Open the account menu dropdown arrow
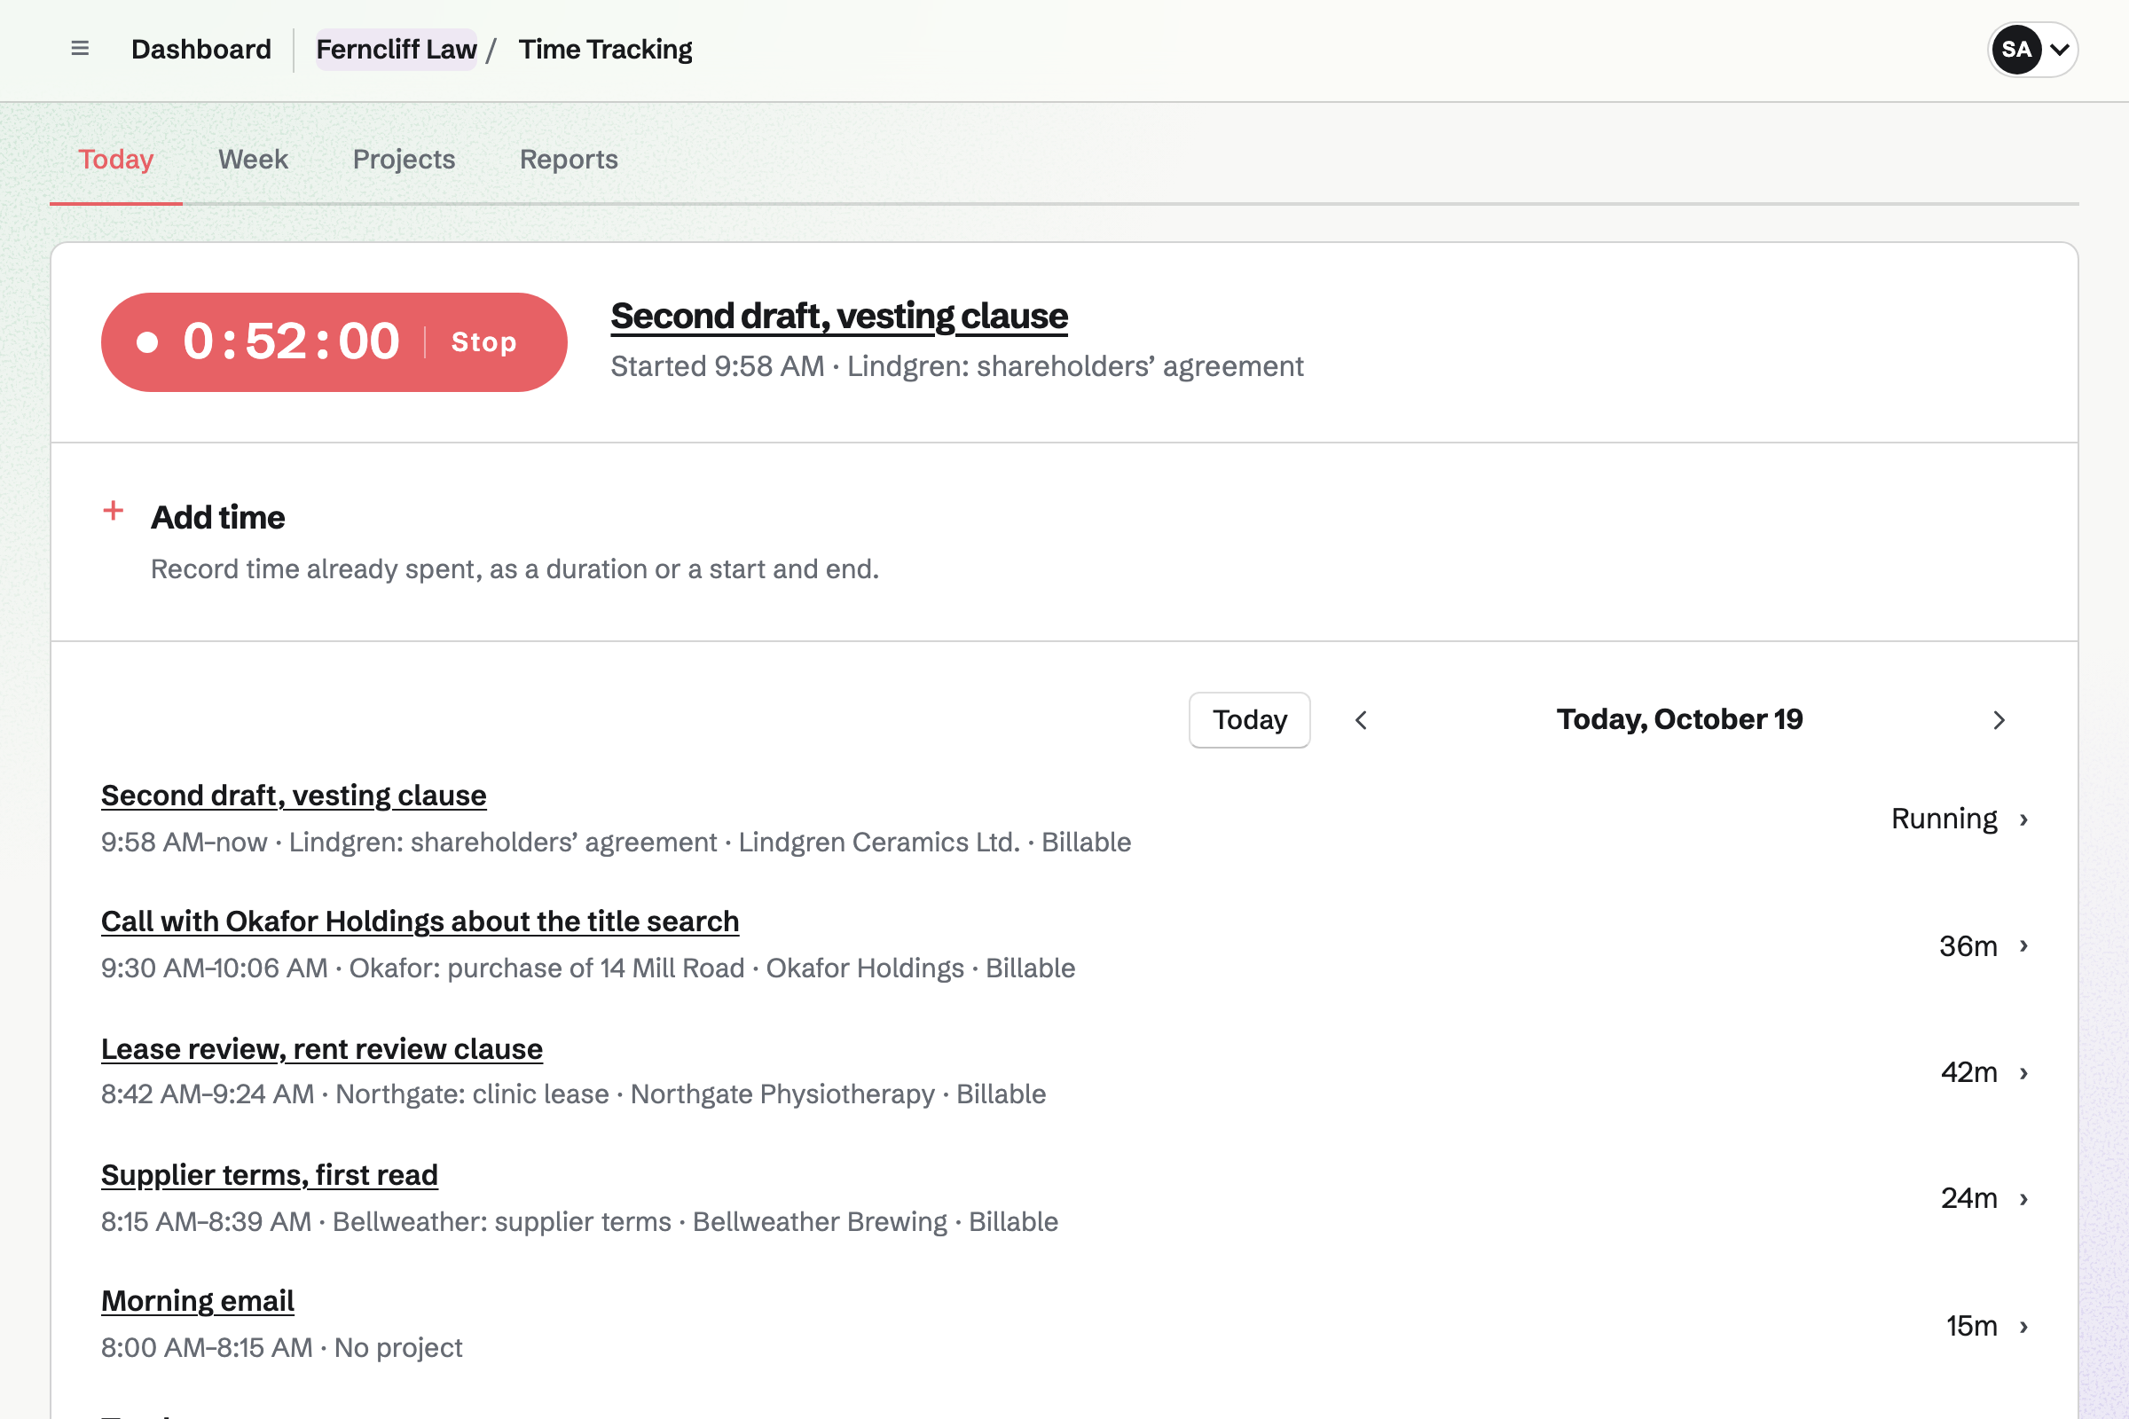 [2059, 50]
